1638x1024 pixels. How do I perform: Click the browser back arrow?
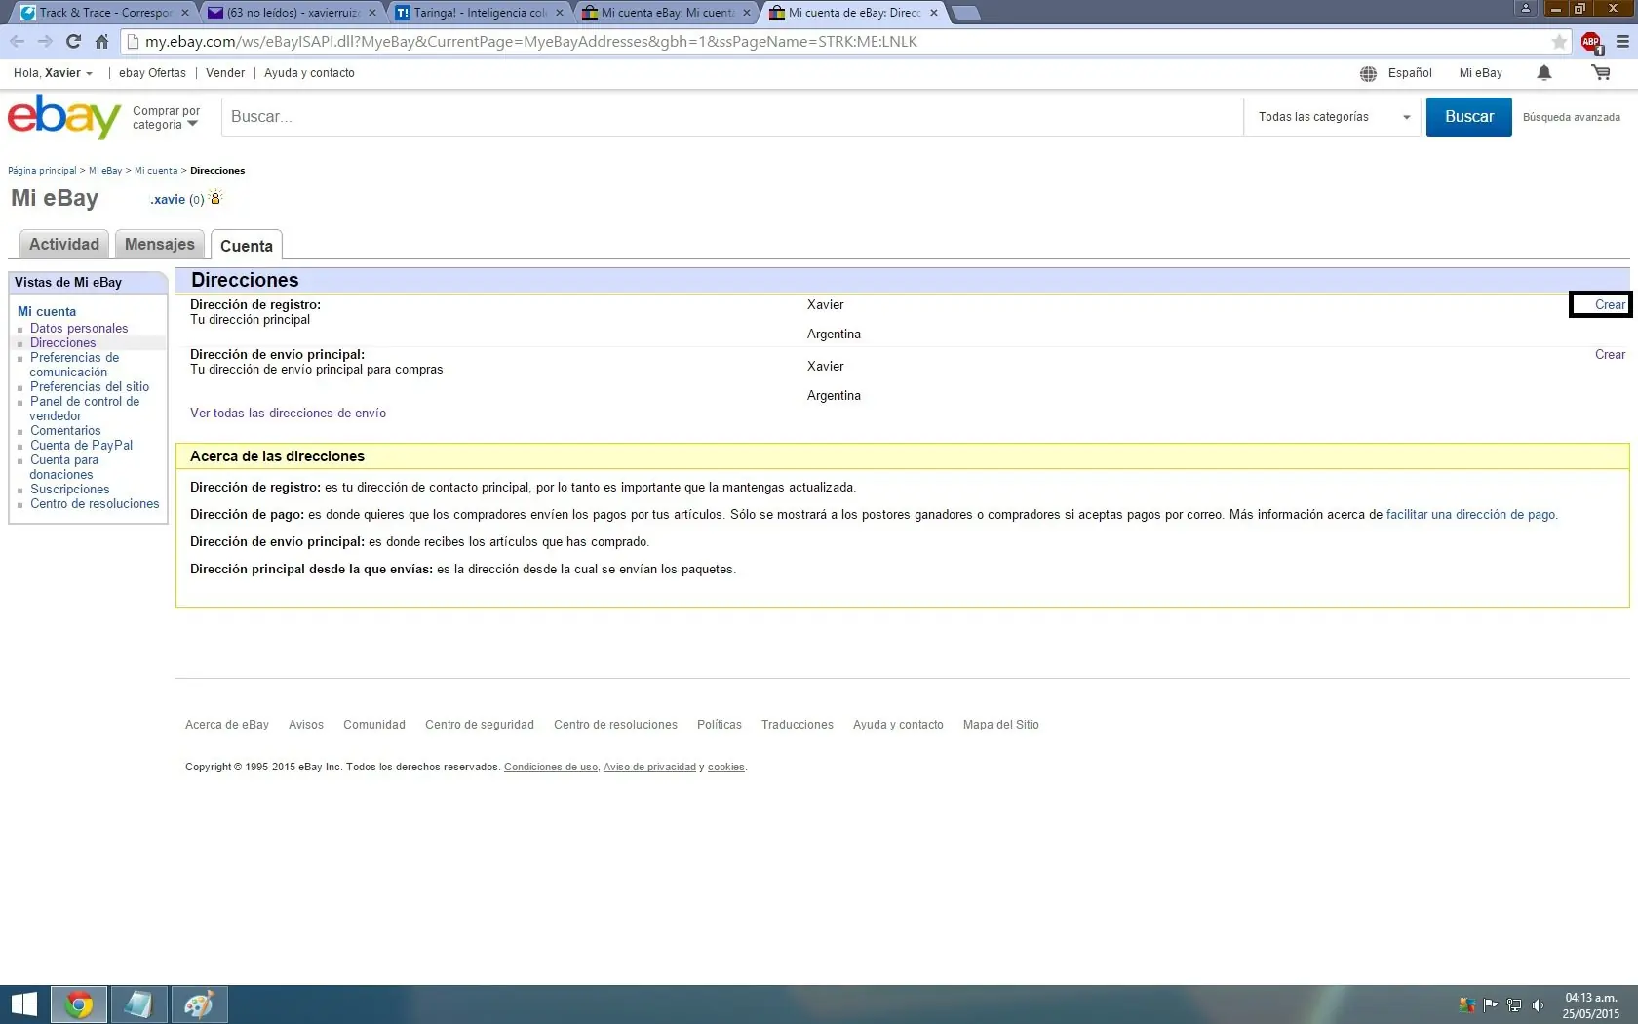pos(17,41)
